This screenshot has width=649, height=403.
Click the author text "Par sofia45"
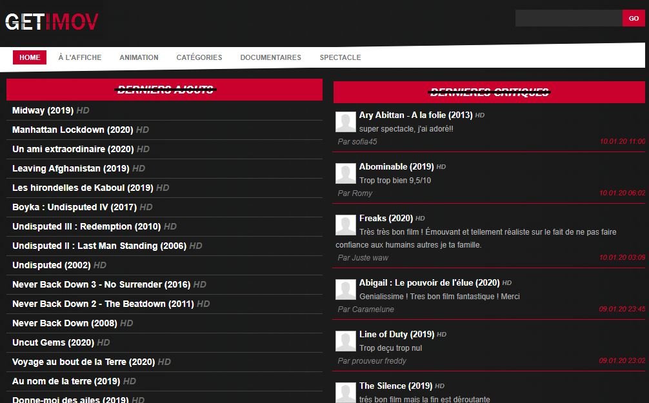(x=357, y=142)
